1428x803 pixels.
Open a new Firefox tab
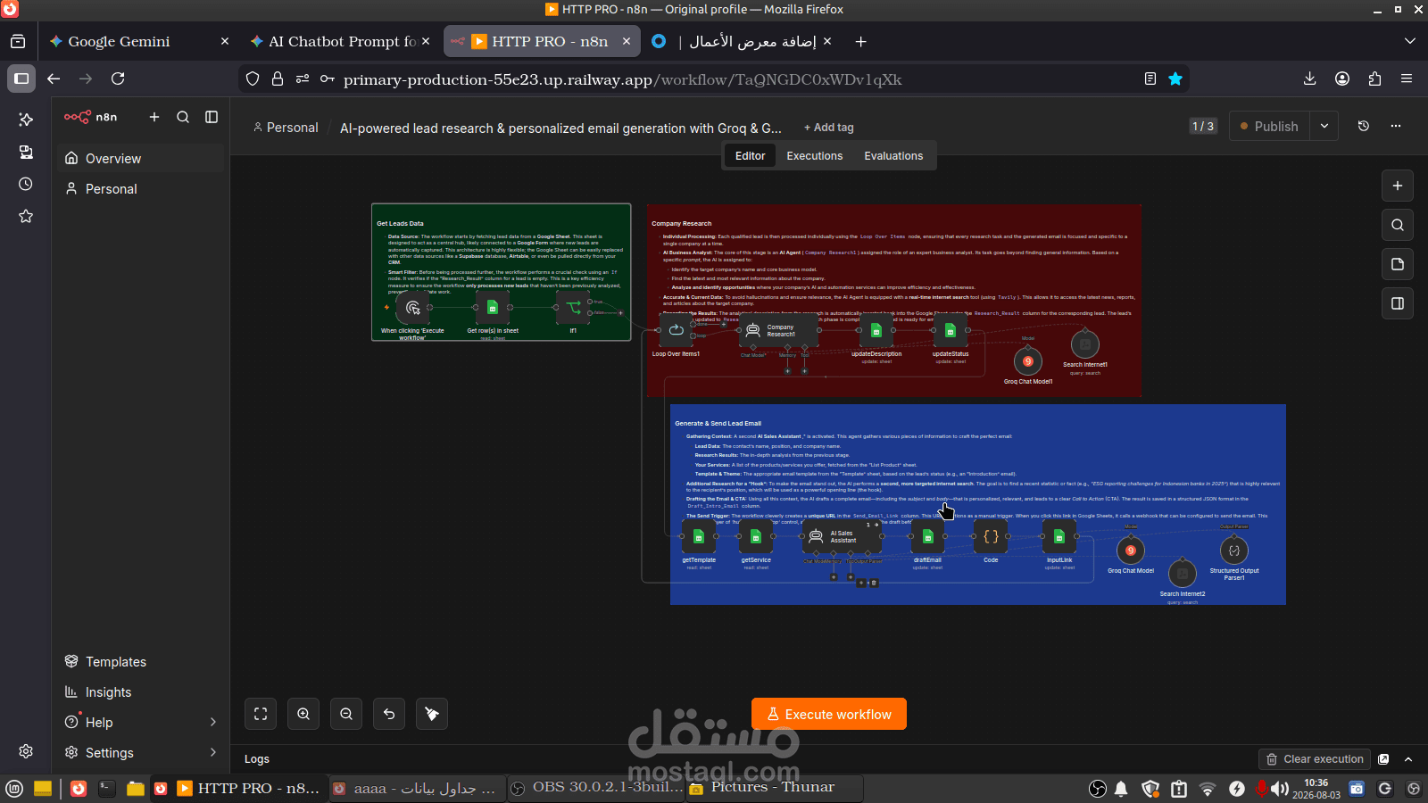pyautogui.click(x=860, y=41)
